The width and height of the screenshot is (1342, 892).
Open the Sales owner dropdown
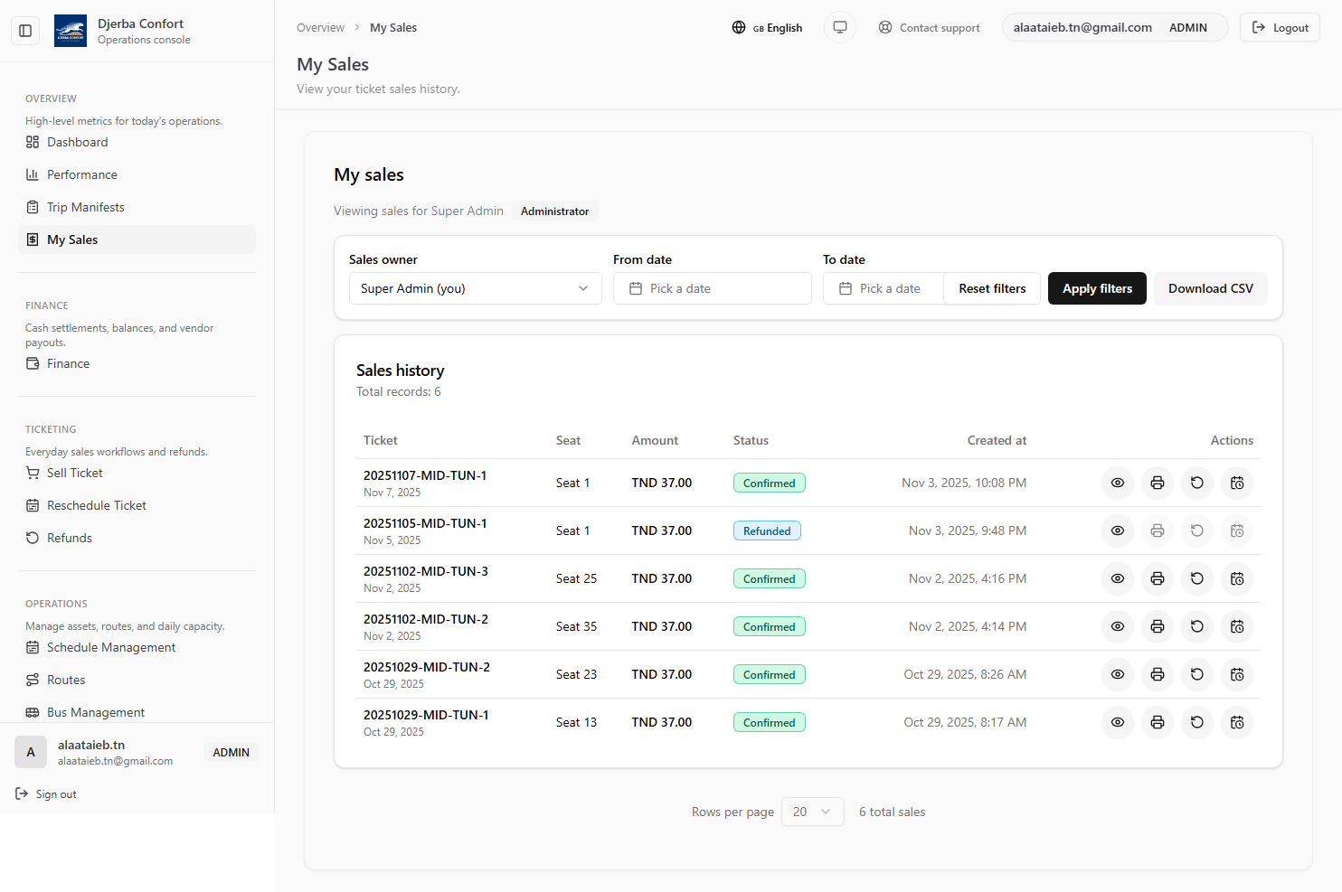pyautogui.click(x=476, y=288)
